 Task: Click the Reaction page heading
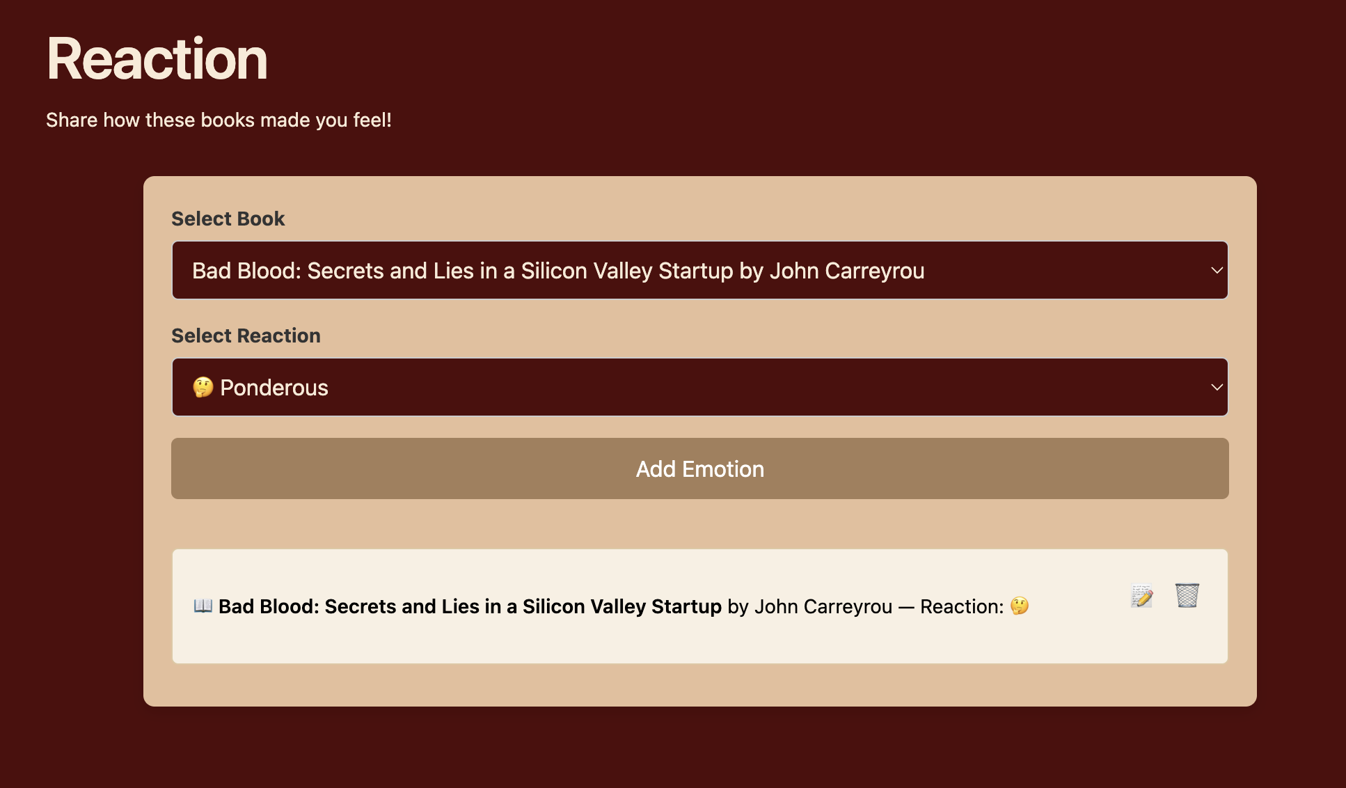point(157,59)
